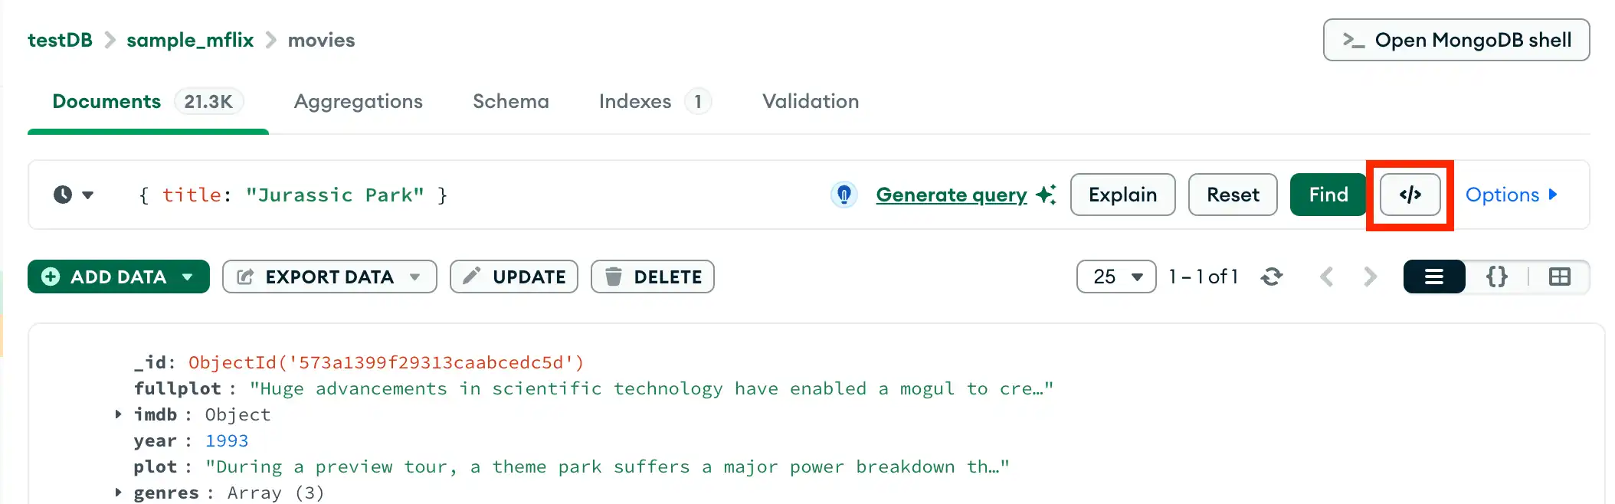The width and height of the screenshot is (1615, 504).
Task: Go to next page of results
Action: (x=1371, y=277)
